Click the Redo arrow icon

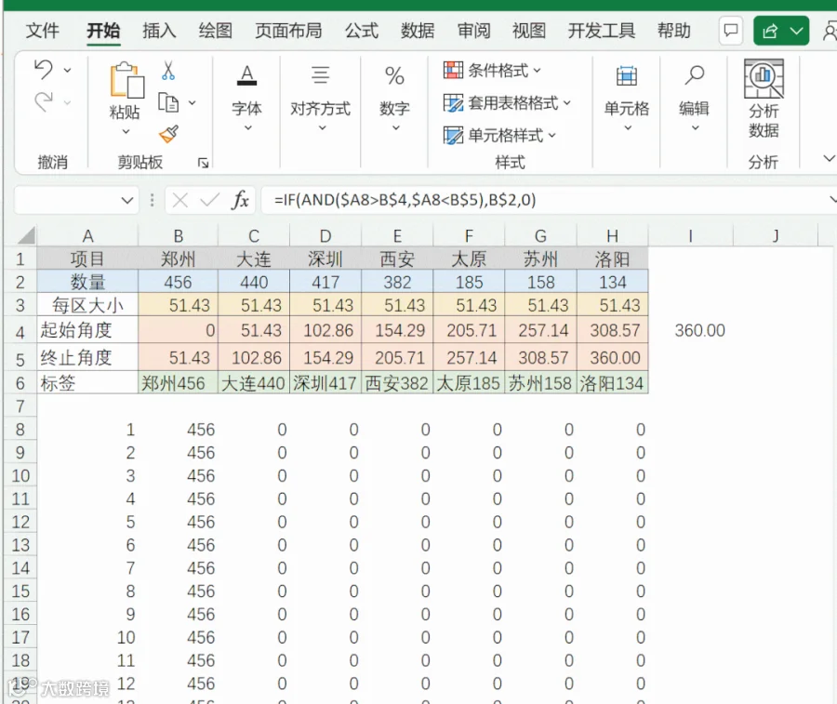pyautogui.click(x=44, y=100)
